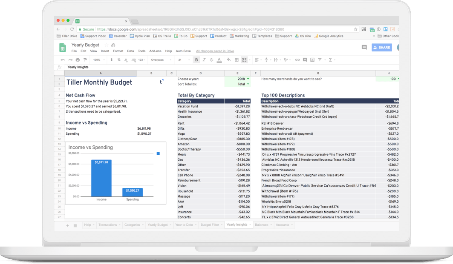
Task: Open the Add-ons menu
Action: pos(155,51)
